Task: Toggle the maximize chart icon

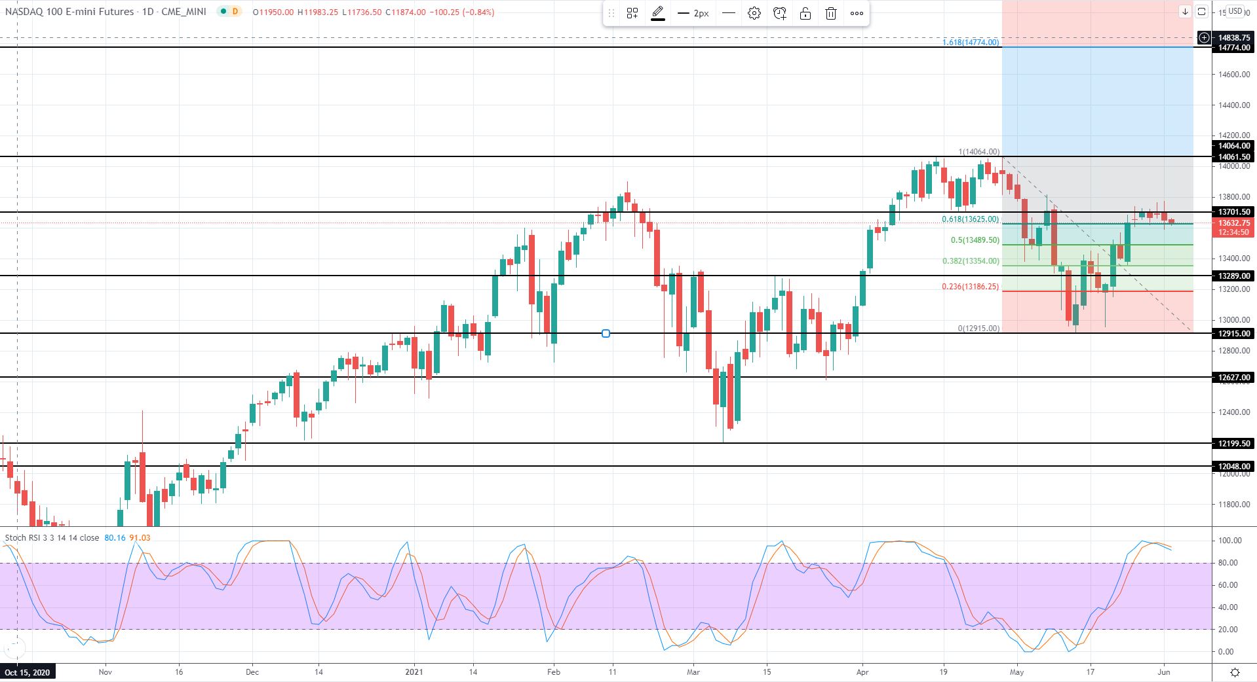Action: point(1201,11)
